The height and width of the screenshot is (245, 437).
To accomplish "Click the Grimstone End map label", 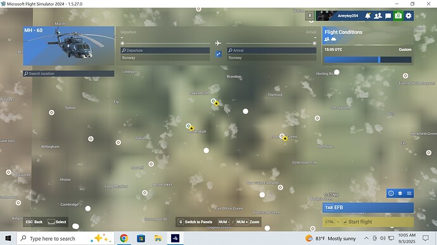I will [x=305, y=162].
